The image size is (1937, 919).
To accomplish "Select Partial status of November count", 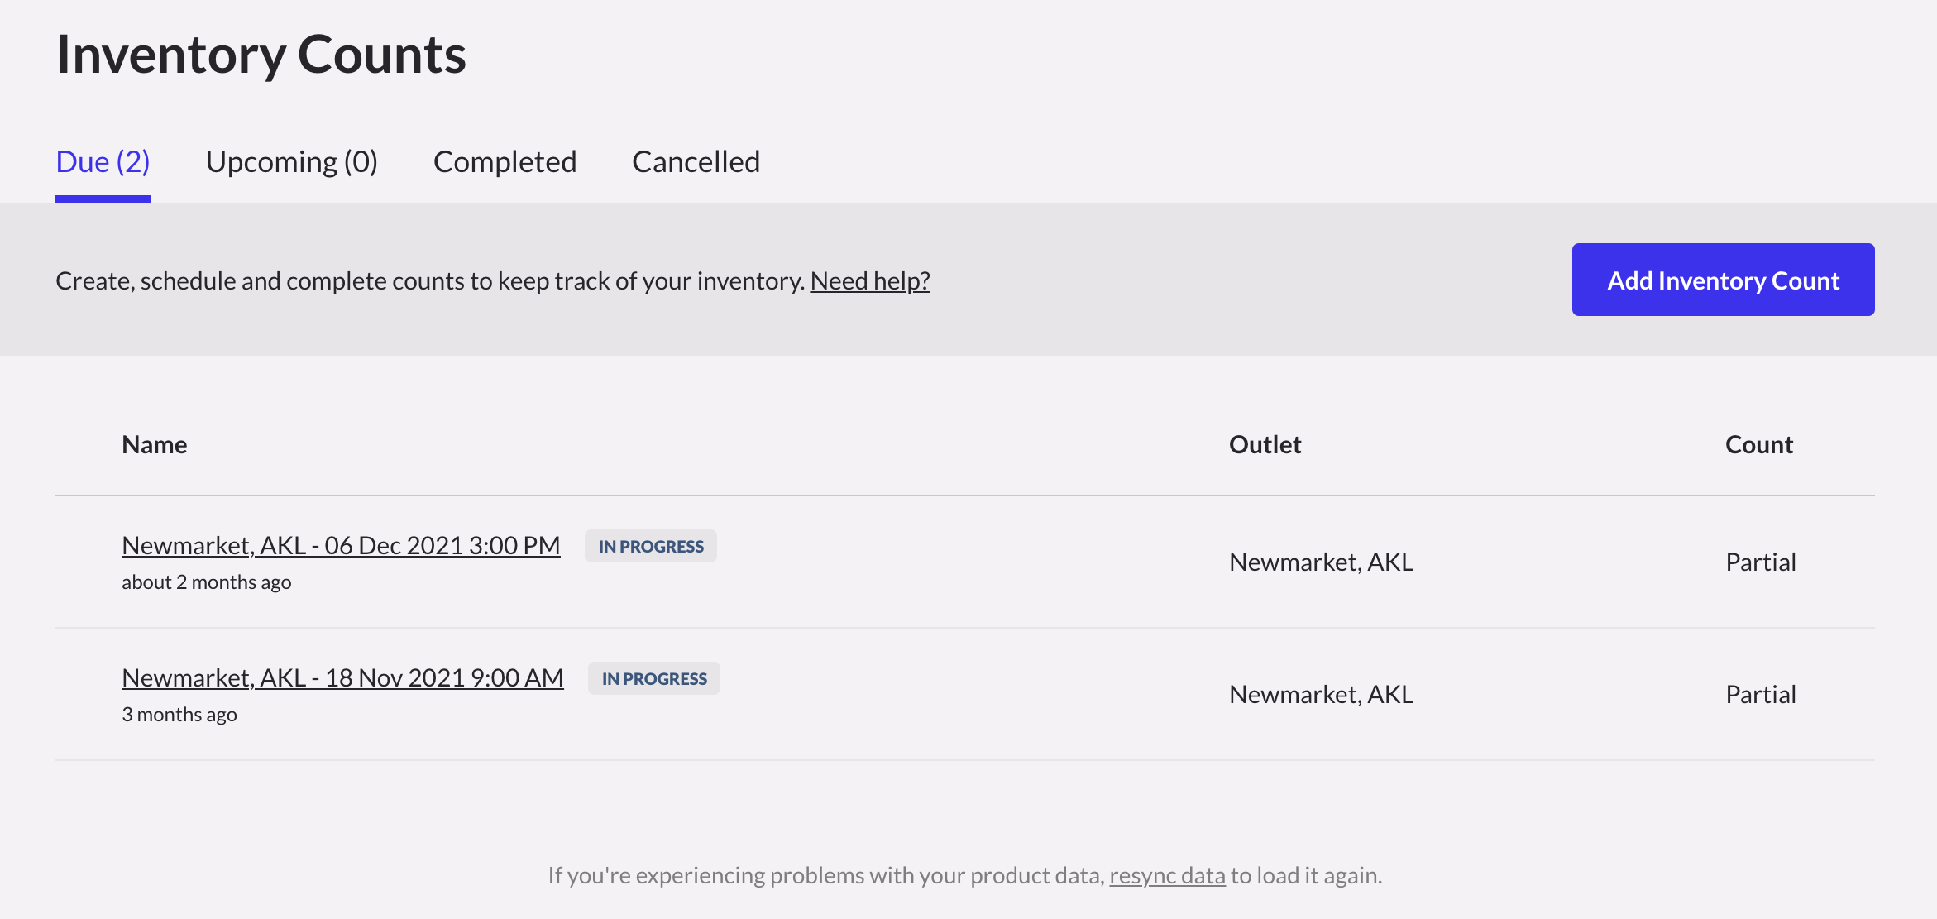I will 1761,694.
